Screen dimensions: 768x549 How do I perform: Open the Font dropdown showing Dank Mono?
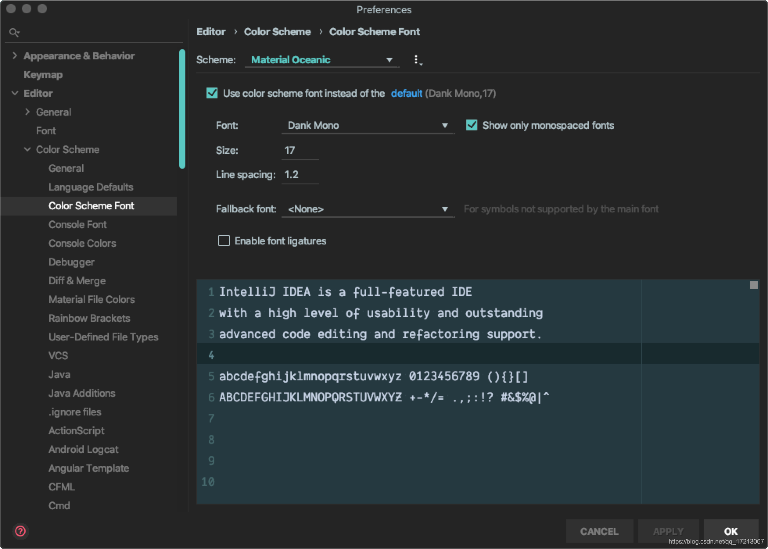tap(368, 125)
